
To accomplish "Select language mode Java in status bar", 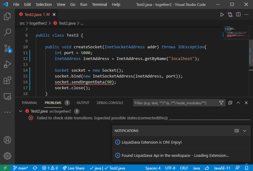I will click(x=196, y=168).
